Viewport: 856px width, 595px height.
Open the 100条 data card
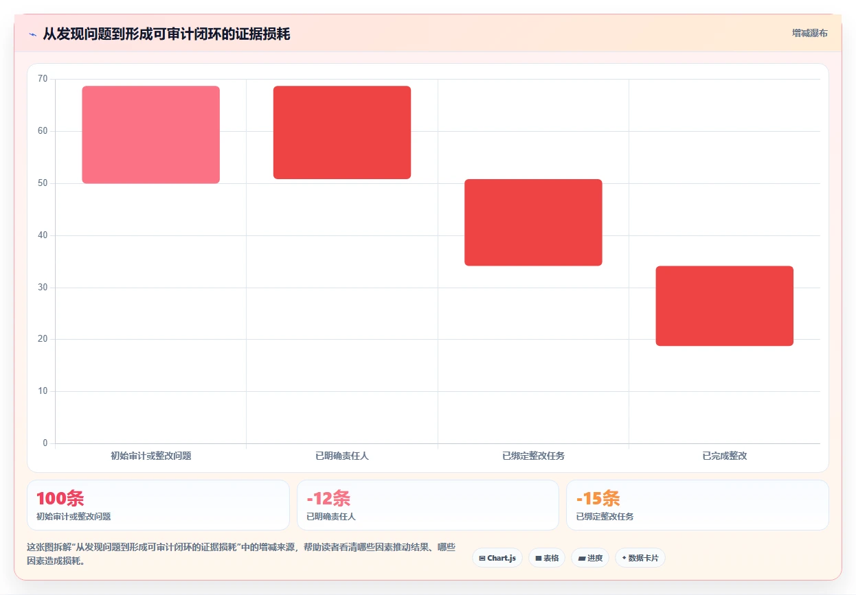158,505
